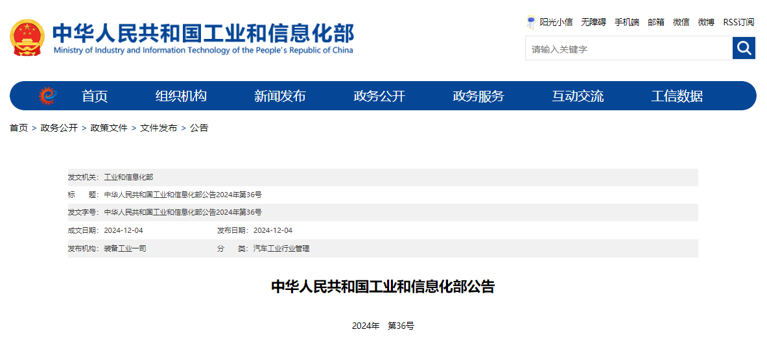Select the 新闻发布 navigation tab

(x=280, y=96)
